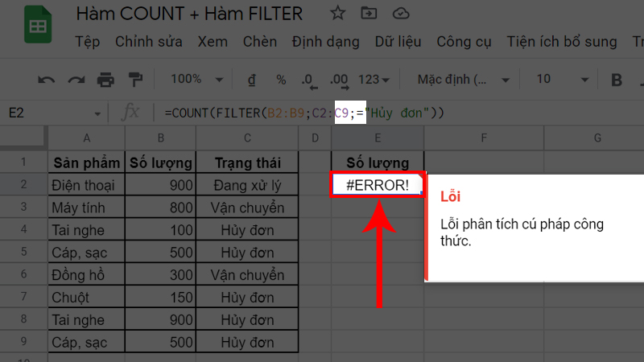
Task: Undo the last action
Action: [x=47, y=80]
